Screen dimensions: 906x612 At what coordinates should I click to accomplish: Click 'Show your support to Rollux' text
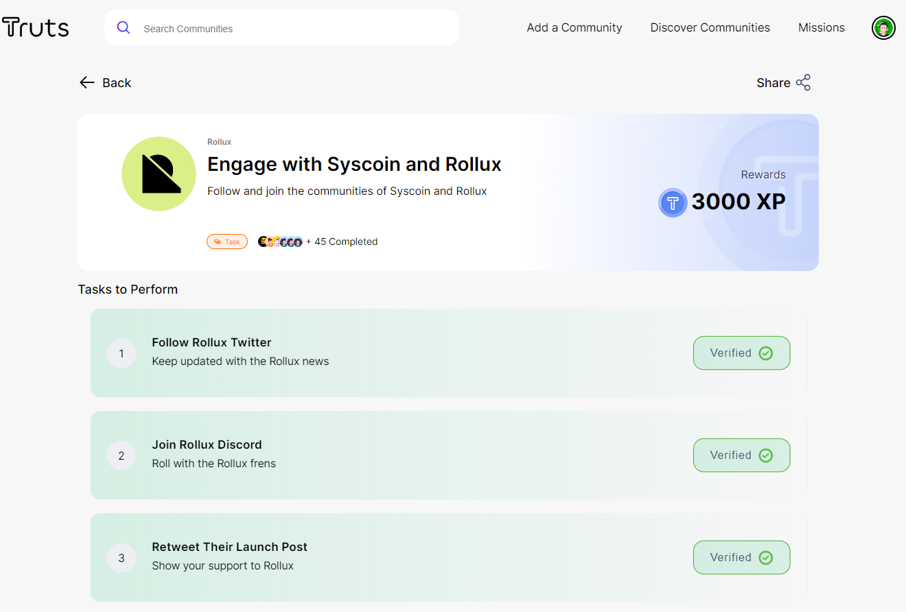click(222, 566)
